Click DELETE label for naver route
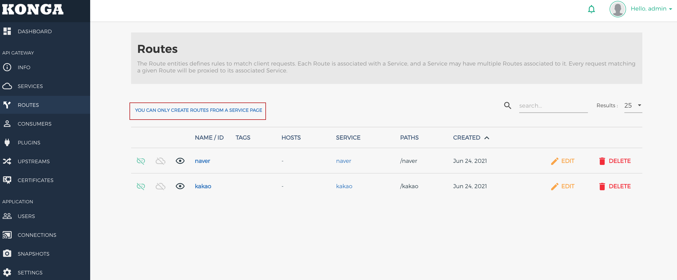This screenshot has width=677, height=280. (620, 161)
